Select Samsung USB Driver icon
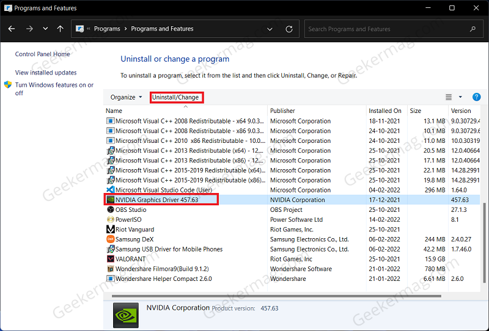This screenshot has height=331, width=489. (111, 249)
